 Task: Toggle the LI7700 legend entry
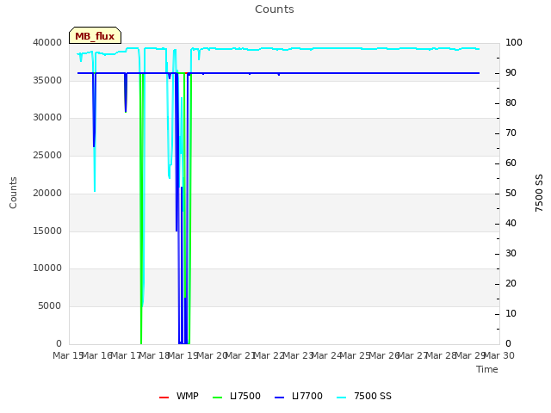pyautogui.click(x=299, y=396)
